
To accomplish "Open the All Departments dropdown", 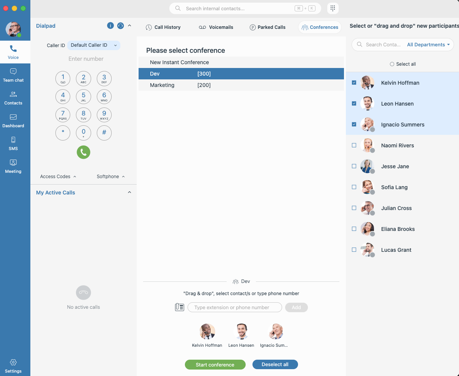I will tap(428, 45).
